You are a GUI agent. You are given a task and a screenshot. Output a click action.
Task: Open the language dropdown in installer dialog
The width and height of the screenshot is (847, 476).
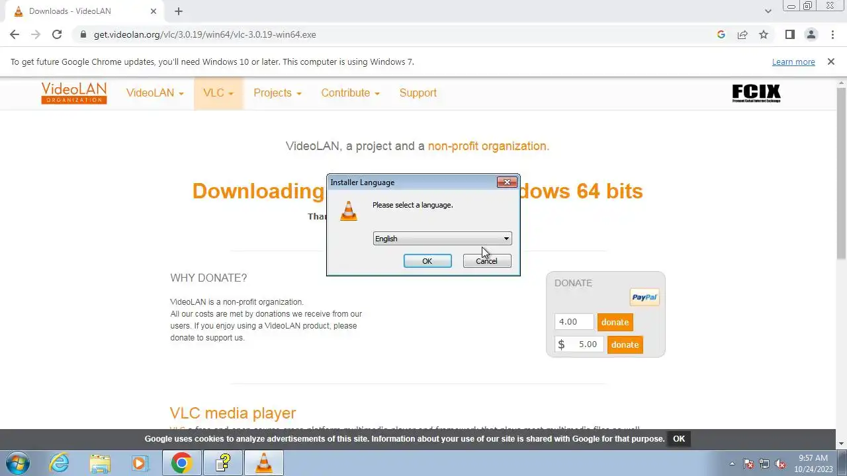442,239
